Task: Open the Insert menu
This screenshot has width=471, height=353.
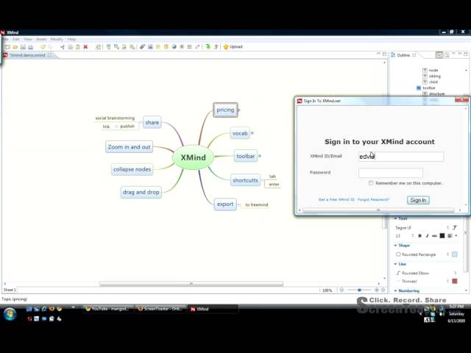Action: pyautogui.click(x=41, y=39)
